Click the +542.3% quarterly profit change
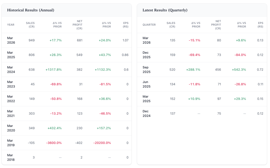 click(x=239, y=70)
